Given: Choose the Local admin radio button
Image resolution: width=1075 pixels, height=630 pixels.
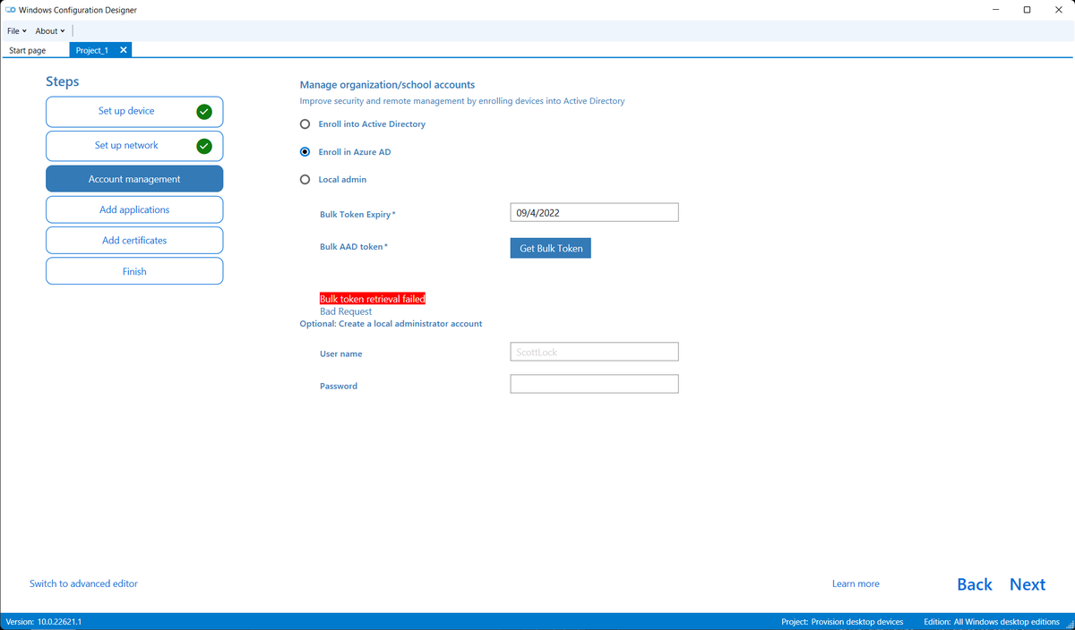Looking at the screenshot, I should (x=305, y=180).
